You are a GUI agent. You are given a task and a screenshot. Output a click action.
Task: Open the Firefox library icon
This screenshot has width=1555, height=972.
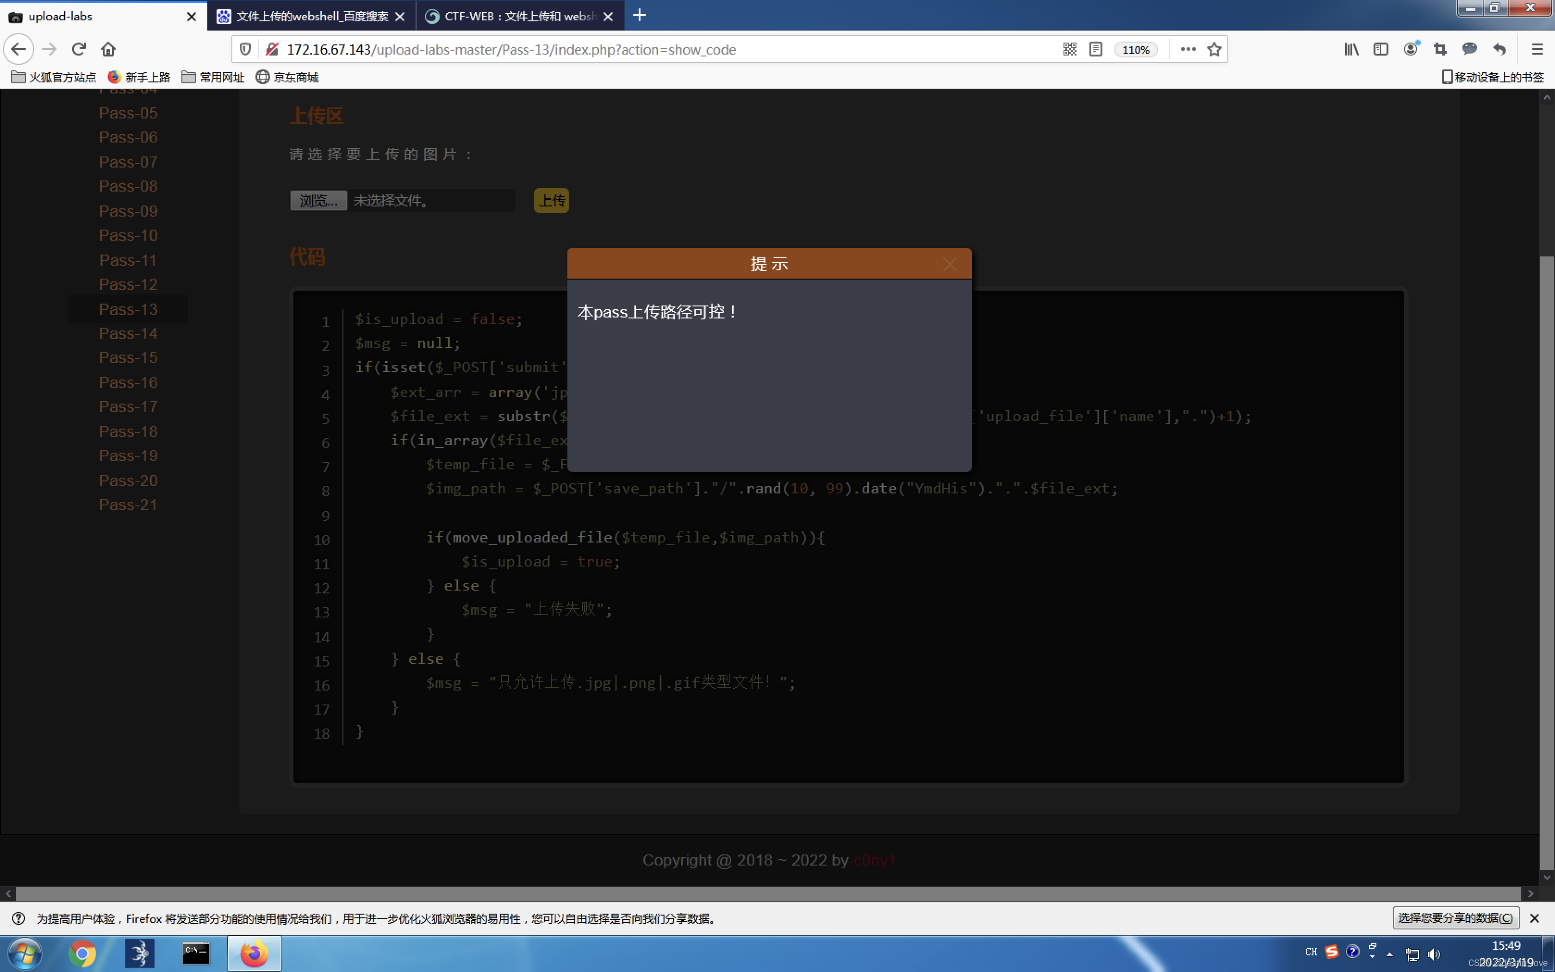(1351, 49)
